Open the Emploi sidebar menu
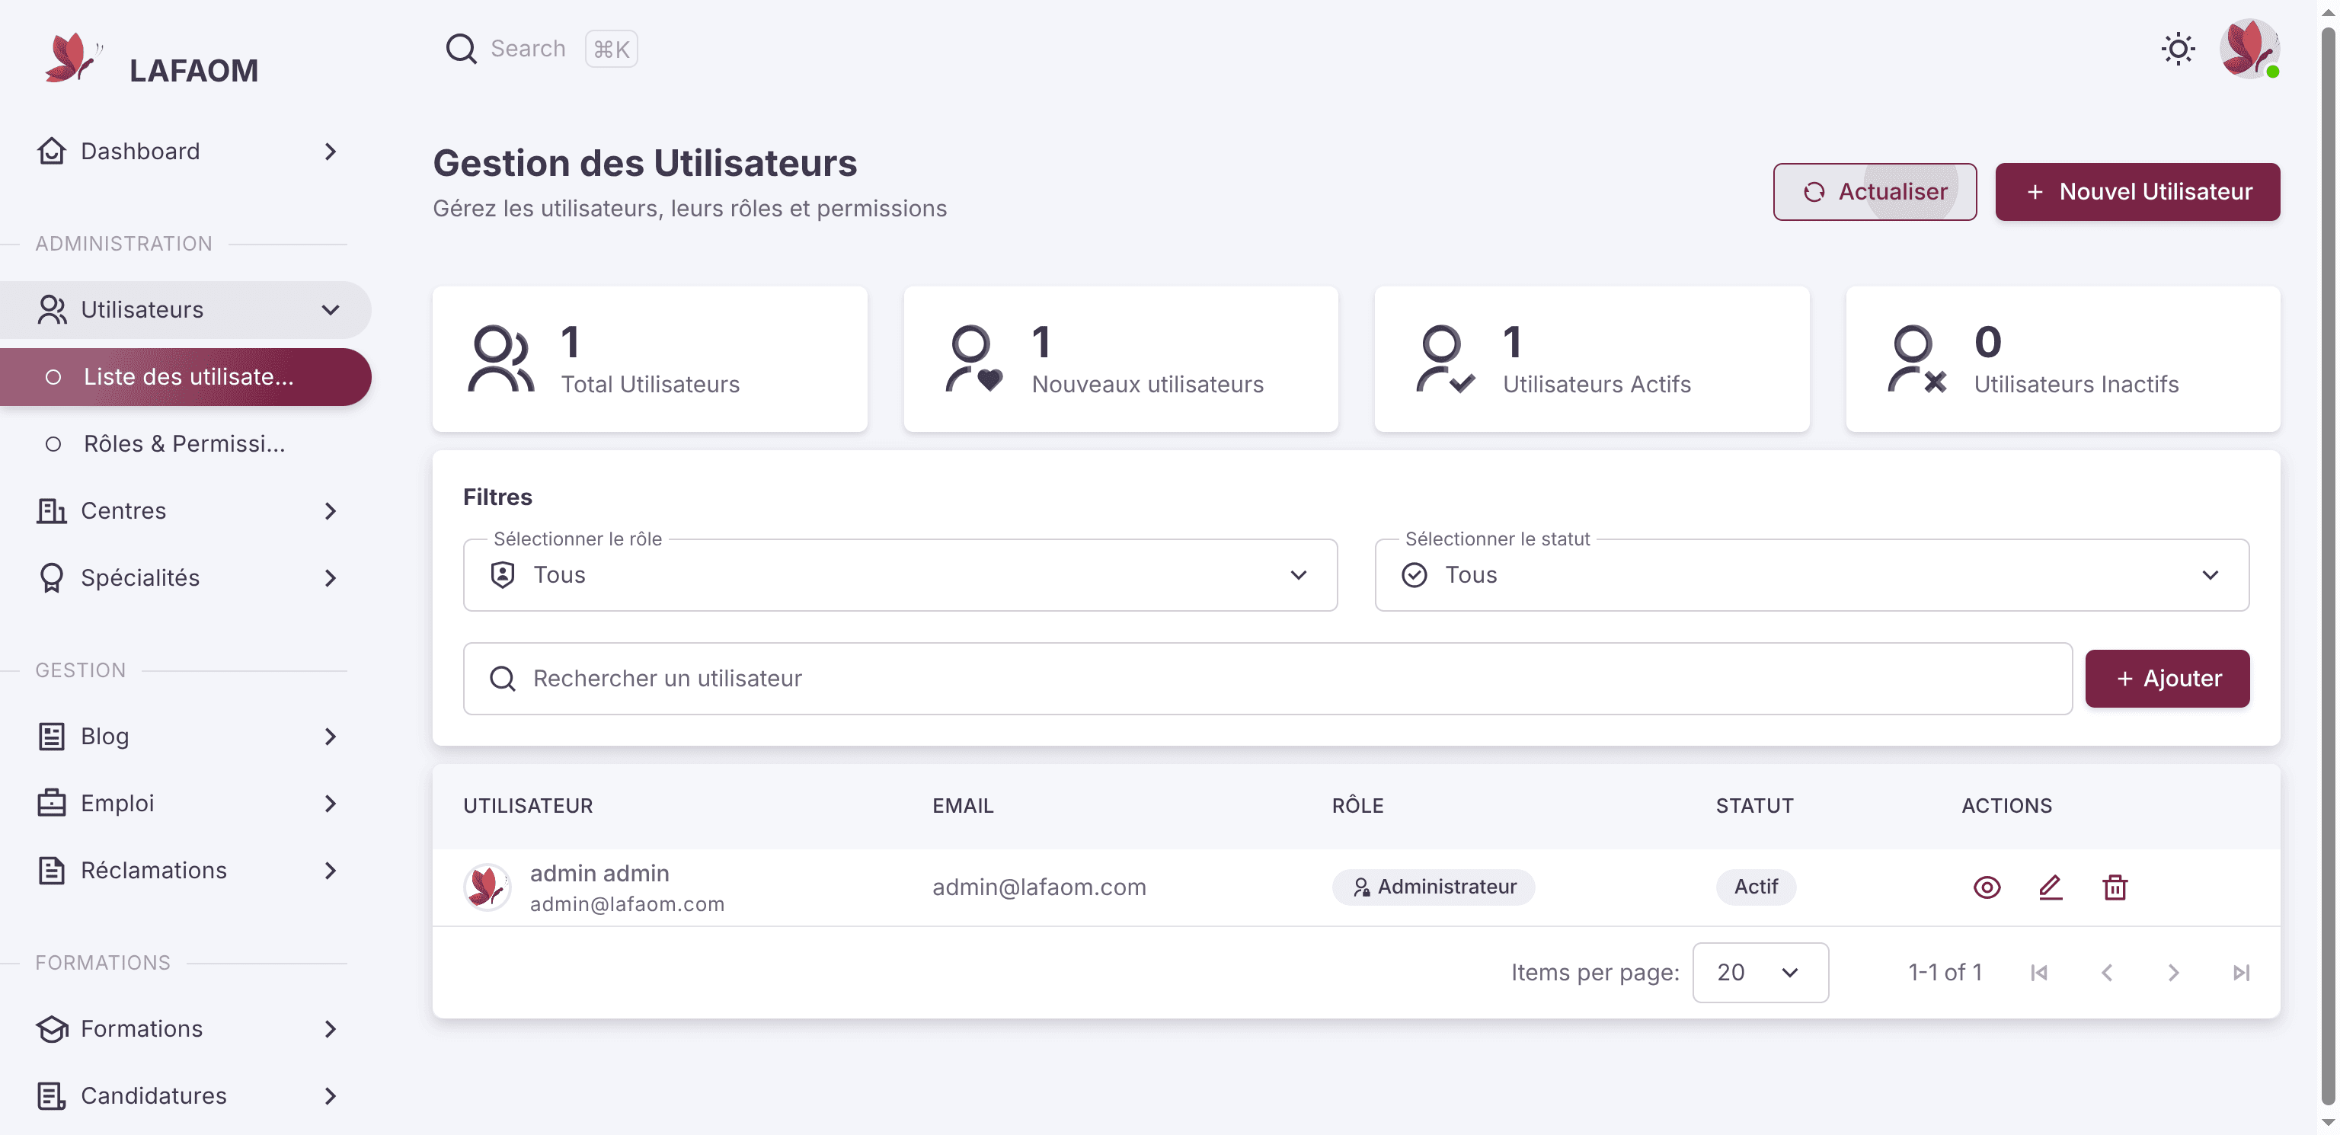This screenshot has width=2340, height=1135. tap(185, 804)
